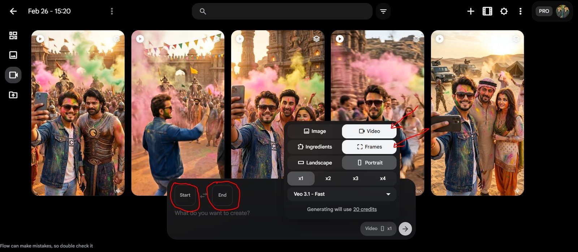Set output count to x4
The image size is (578, 252).
(x=383, y=178)
